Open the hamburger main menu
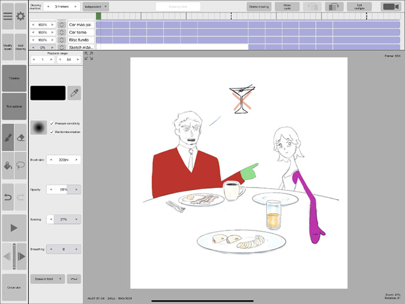Viewport: 405px width, 304px height. click(8, 16)
